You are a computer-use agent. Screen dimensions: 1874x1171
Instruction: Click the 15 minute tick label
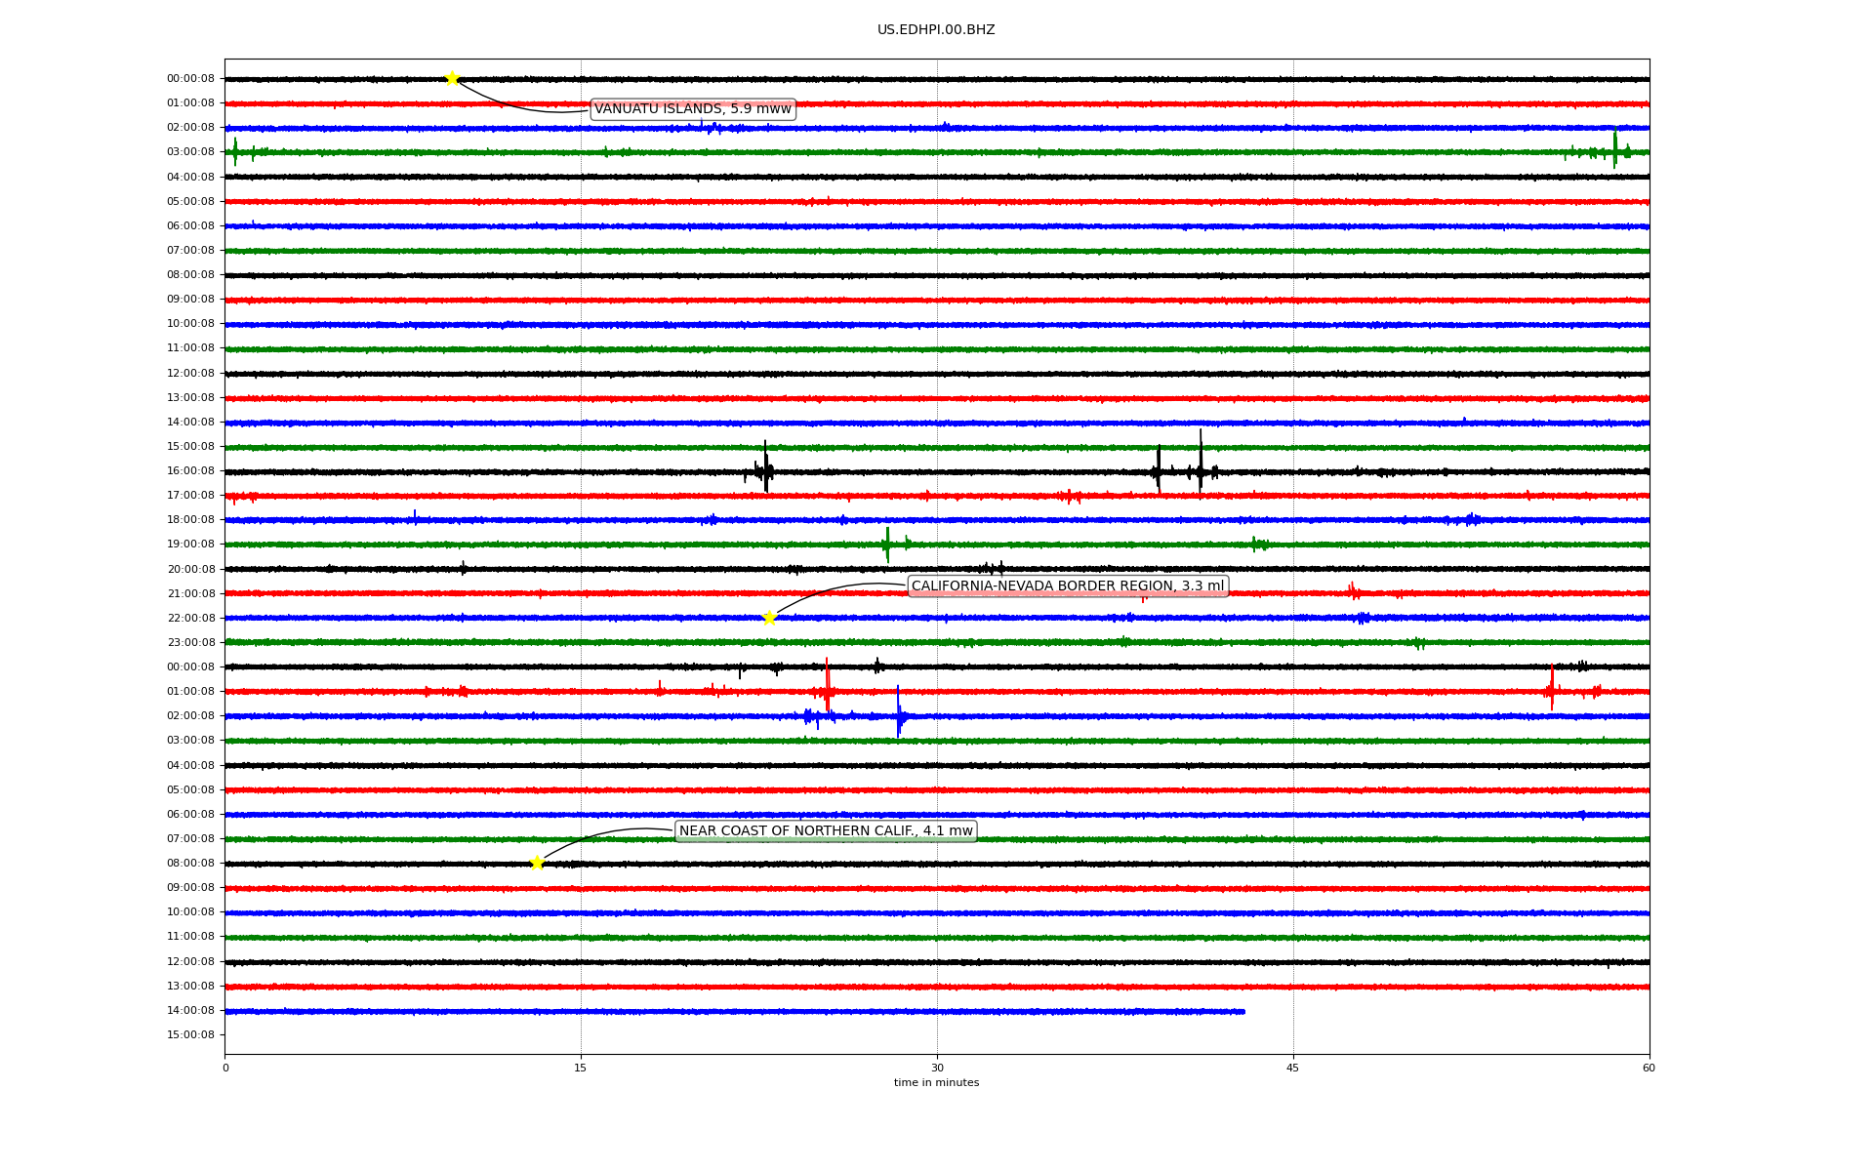pos(581,1068)
